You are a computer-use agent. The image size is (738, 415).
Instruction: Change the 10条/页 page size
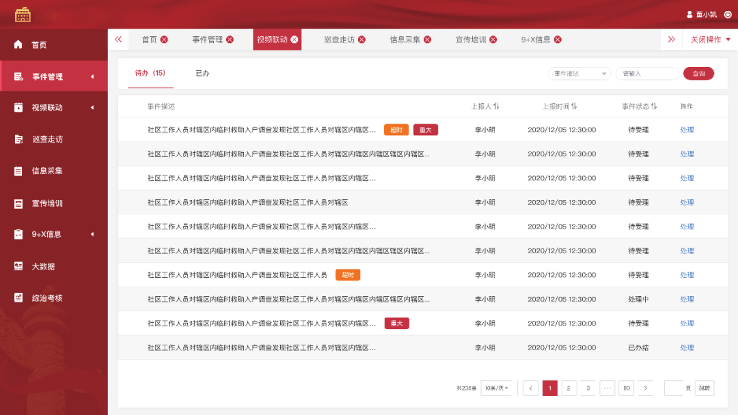tap(496, 388)
